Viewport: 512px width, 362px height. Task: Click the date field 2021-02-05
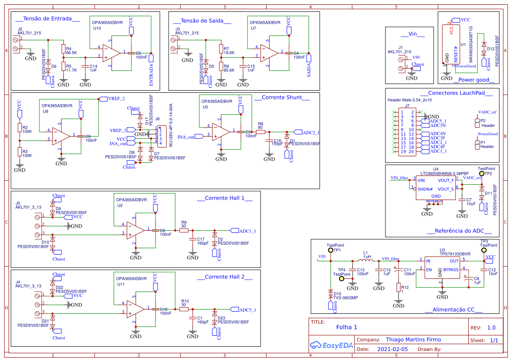392,349
